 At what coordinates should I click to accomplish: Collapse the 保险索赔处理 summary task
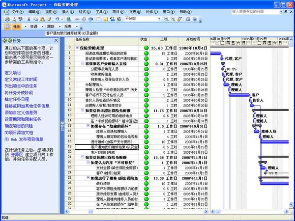[x=77, y=48]
